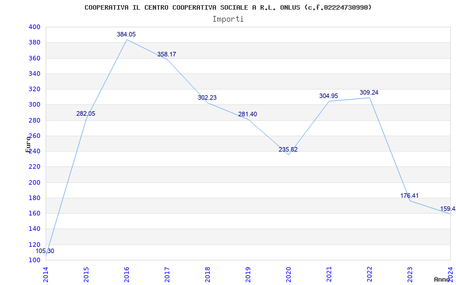Viewport: 456px width, 285px height.
Task: Click the 340 y-axis tick label
Action: tap(34, 74)
